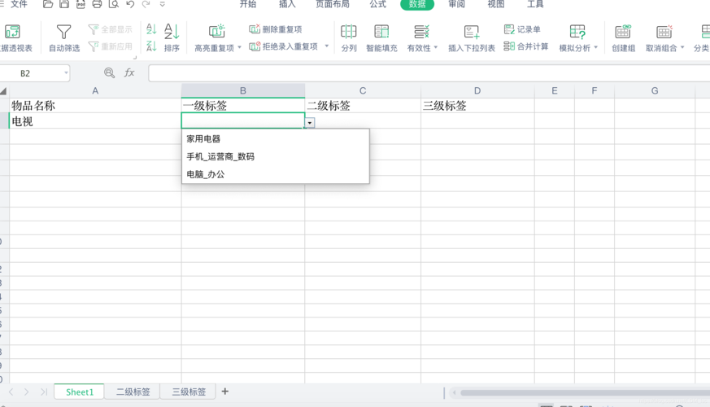
Task: Create a group outline
Action: [624, 37]
